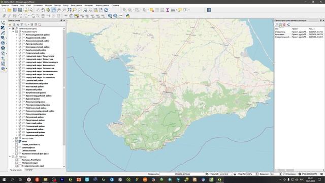
Task: Toggle the Отрисовка rendering checkbox
Action: (284, 174)
